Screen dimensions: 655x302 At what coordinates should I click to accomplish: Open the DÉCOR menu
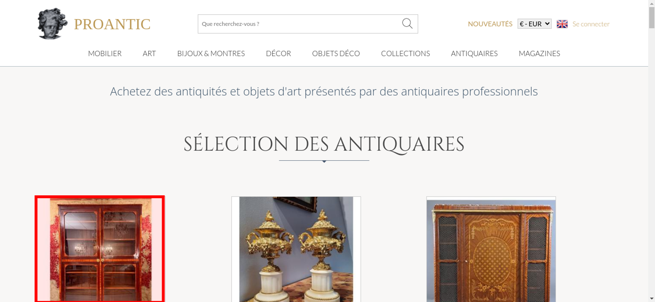(x=278, y=53)
